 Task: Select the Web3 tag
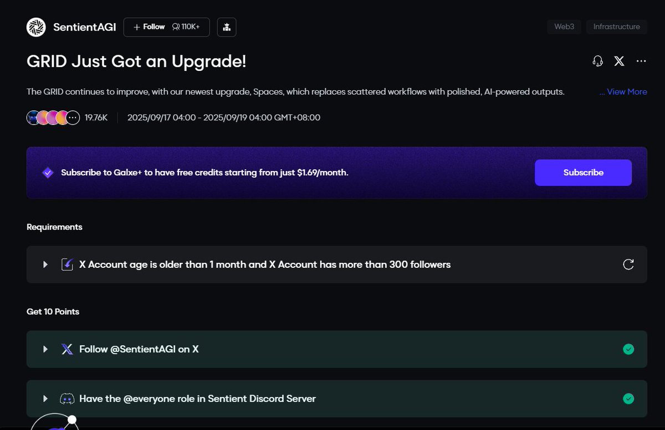(x=564, y=27)
